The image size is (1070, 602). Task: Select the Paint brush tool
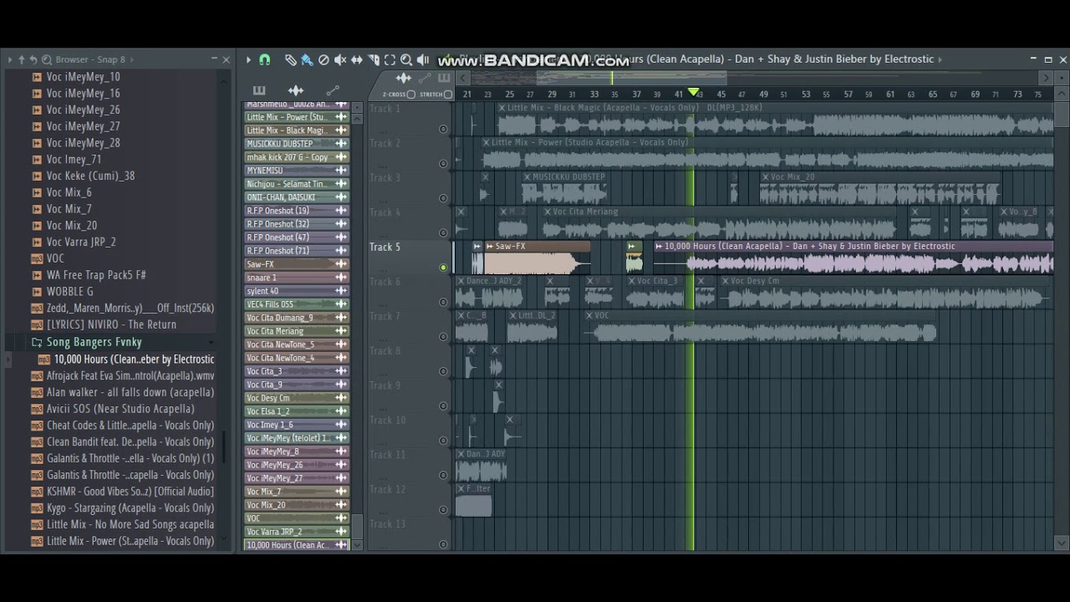307,59
